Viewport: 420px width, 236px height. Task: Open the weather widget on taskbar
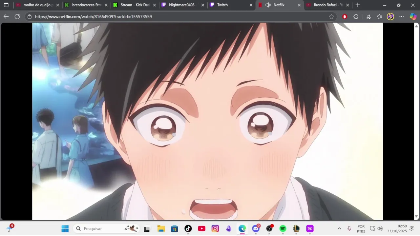(x=10, y=228)
